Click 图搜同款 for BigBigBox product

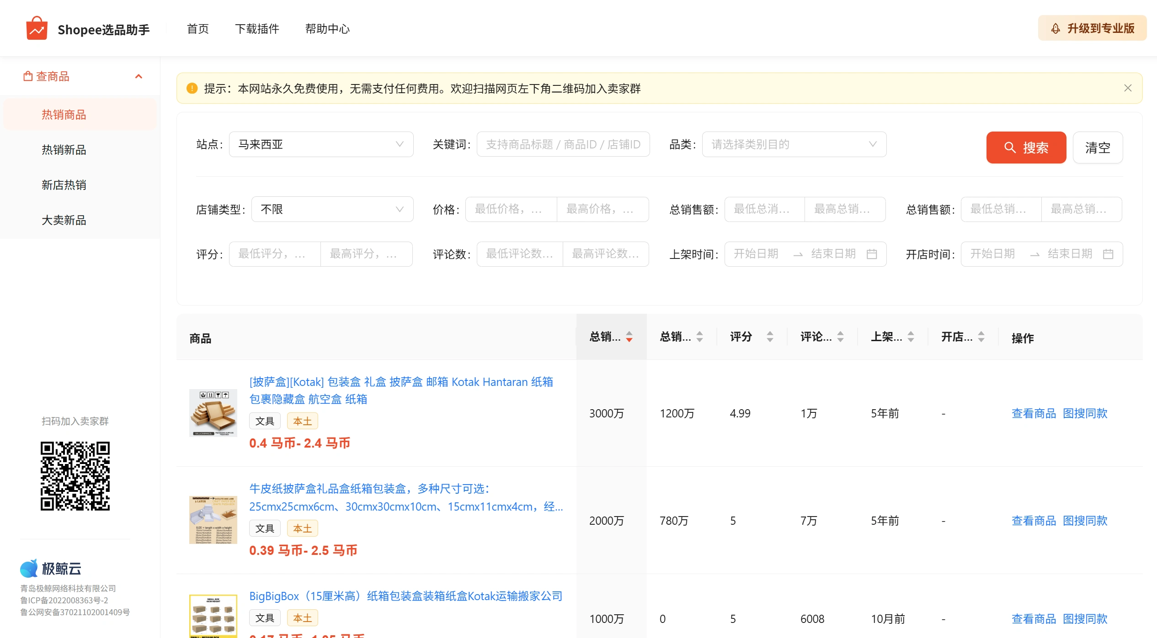click(x=1085, y=619)
